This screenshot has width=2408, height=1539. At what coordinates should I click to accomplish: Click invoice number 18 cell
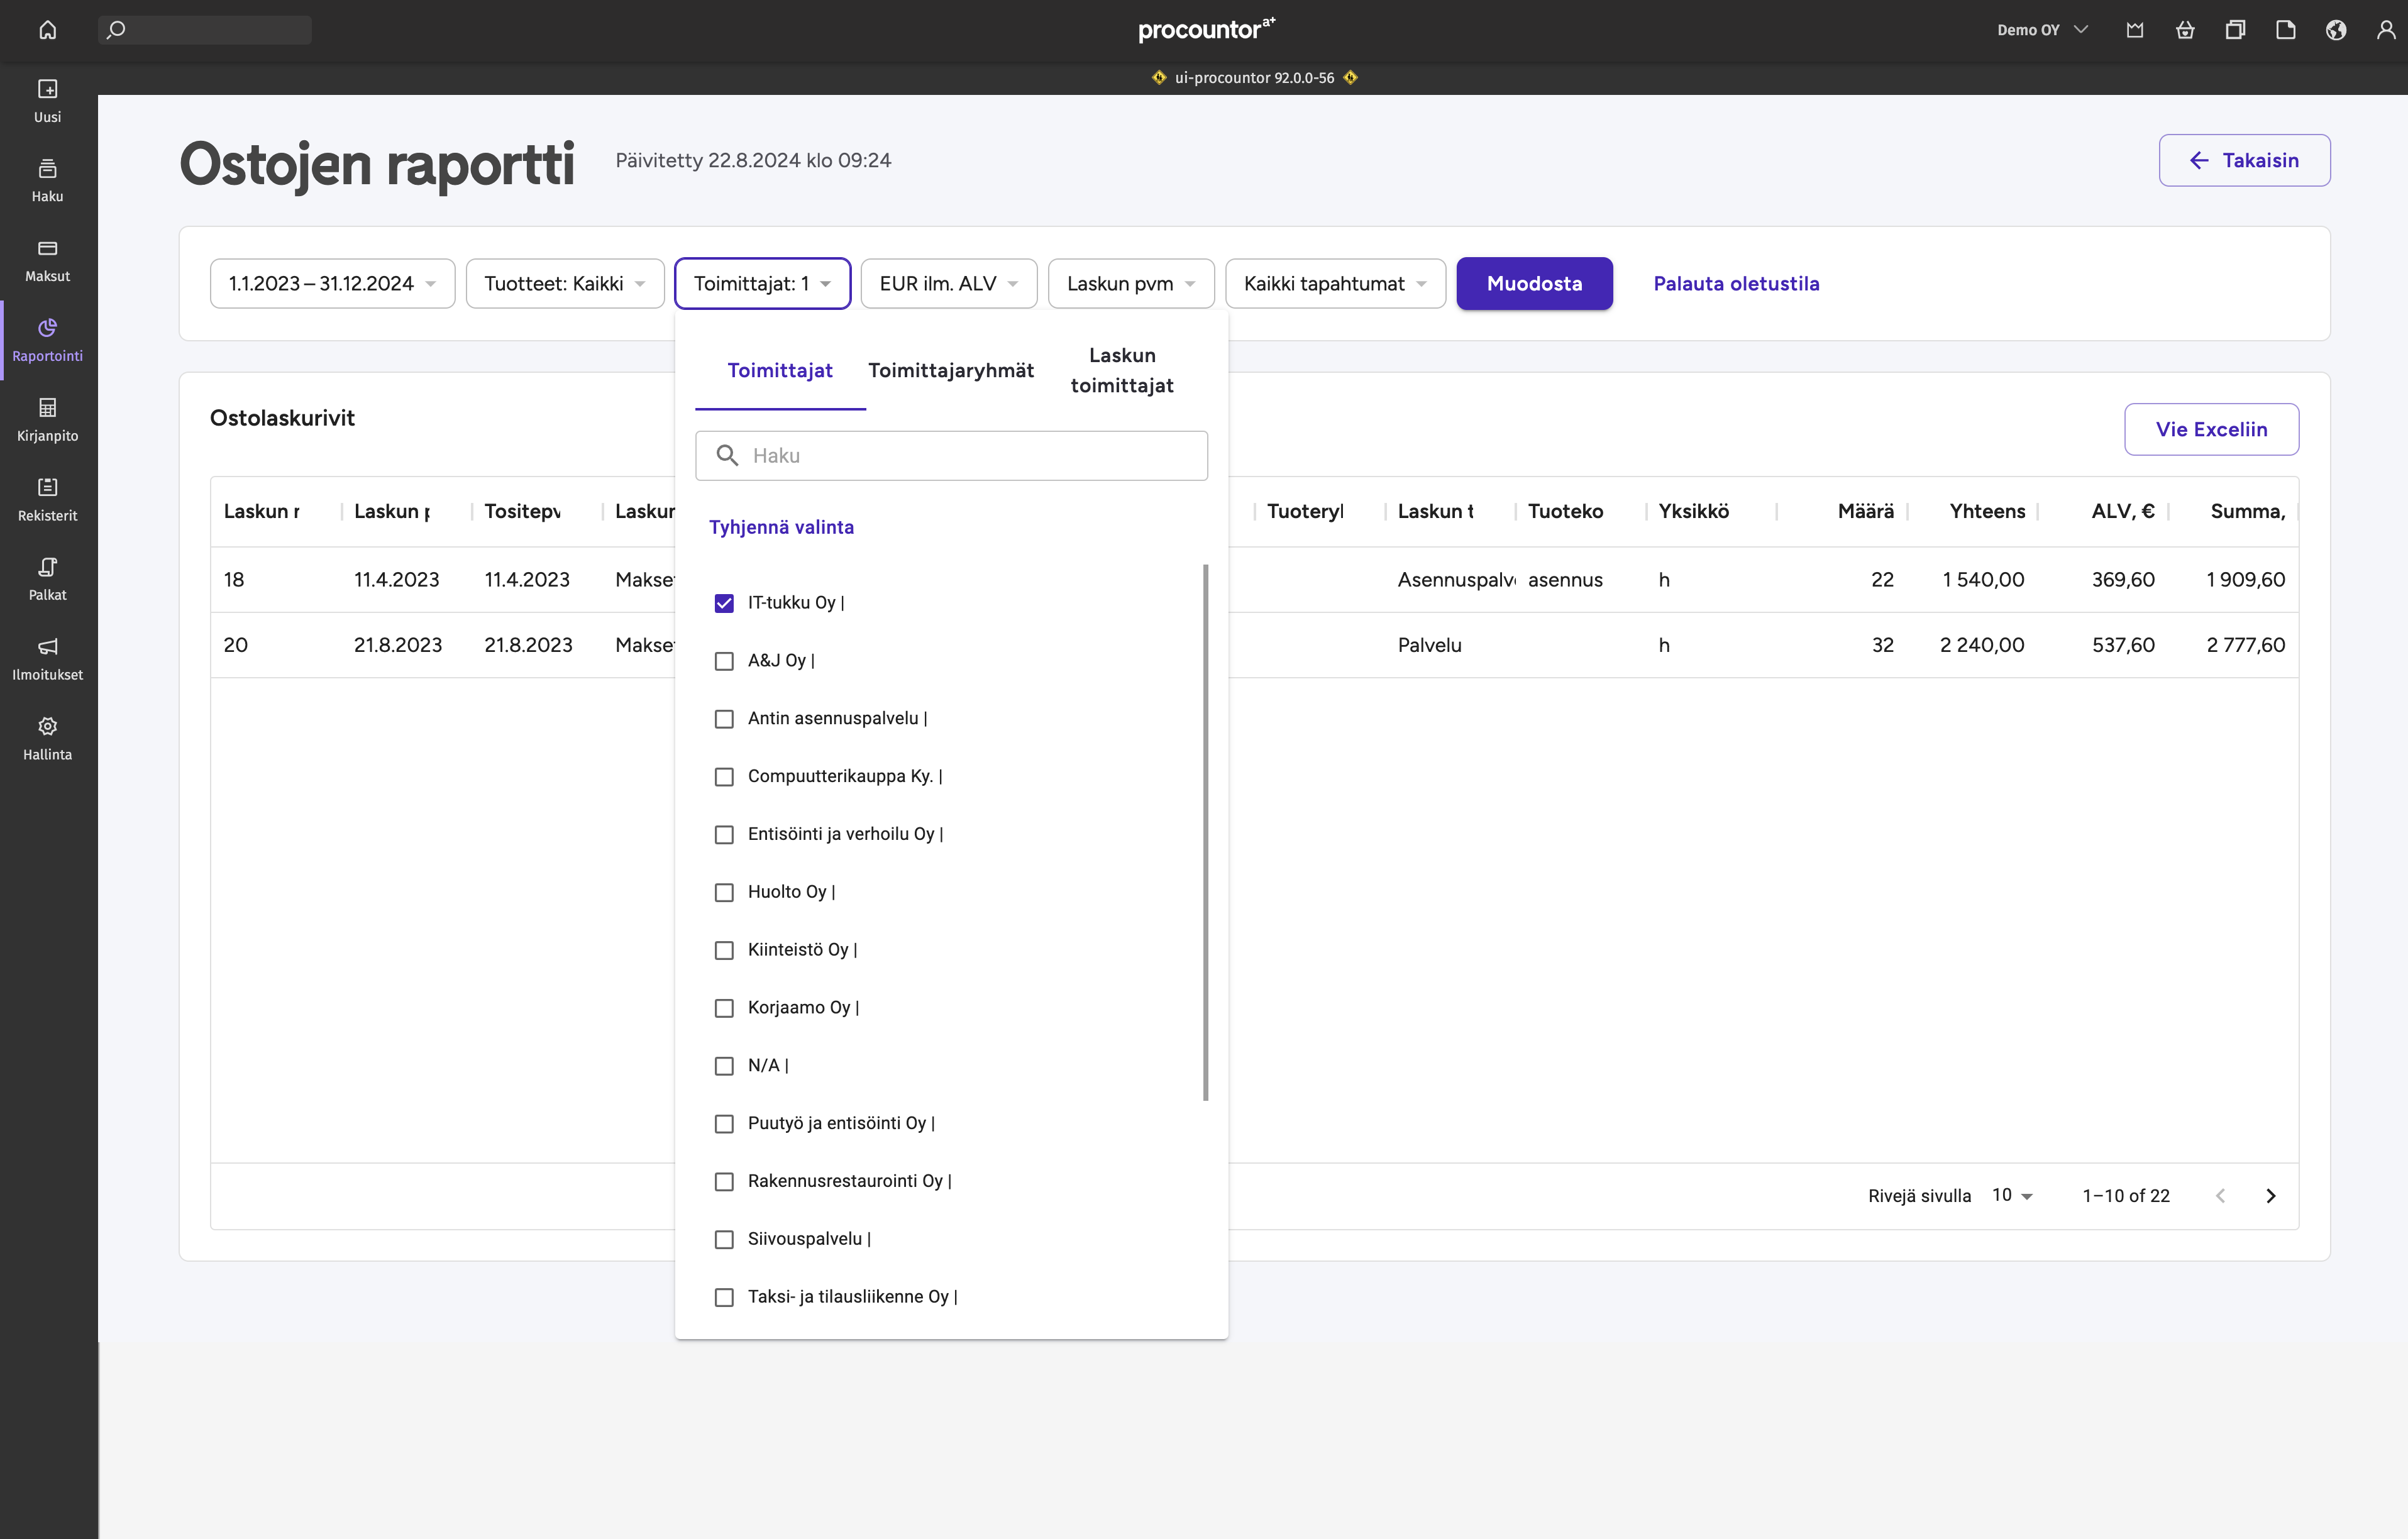click(x=234, y=580)
